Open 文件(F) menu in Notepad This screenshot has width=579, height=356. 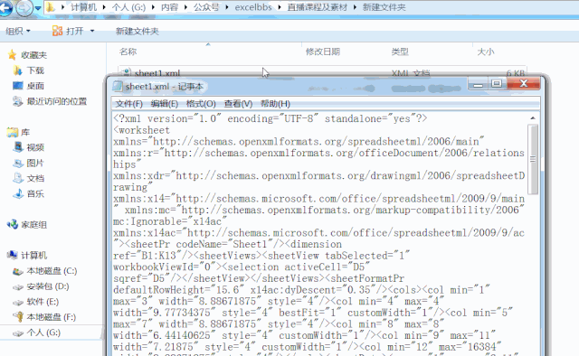128,104
